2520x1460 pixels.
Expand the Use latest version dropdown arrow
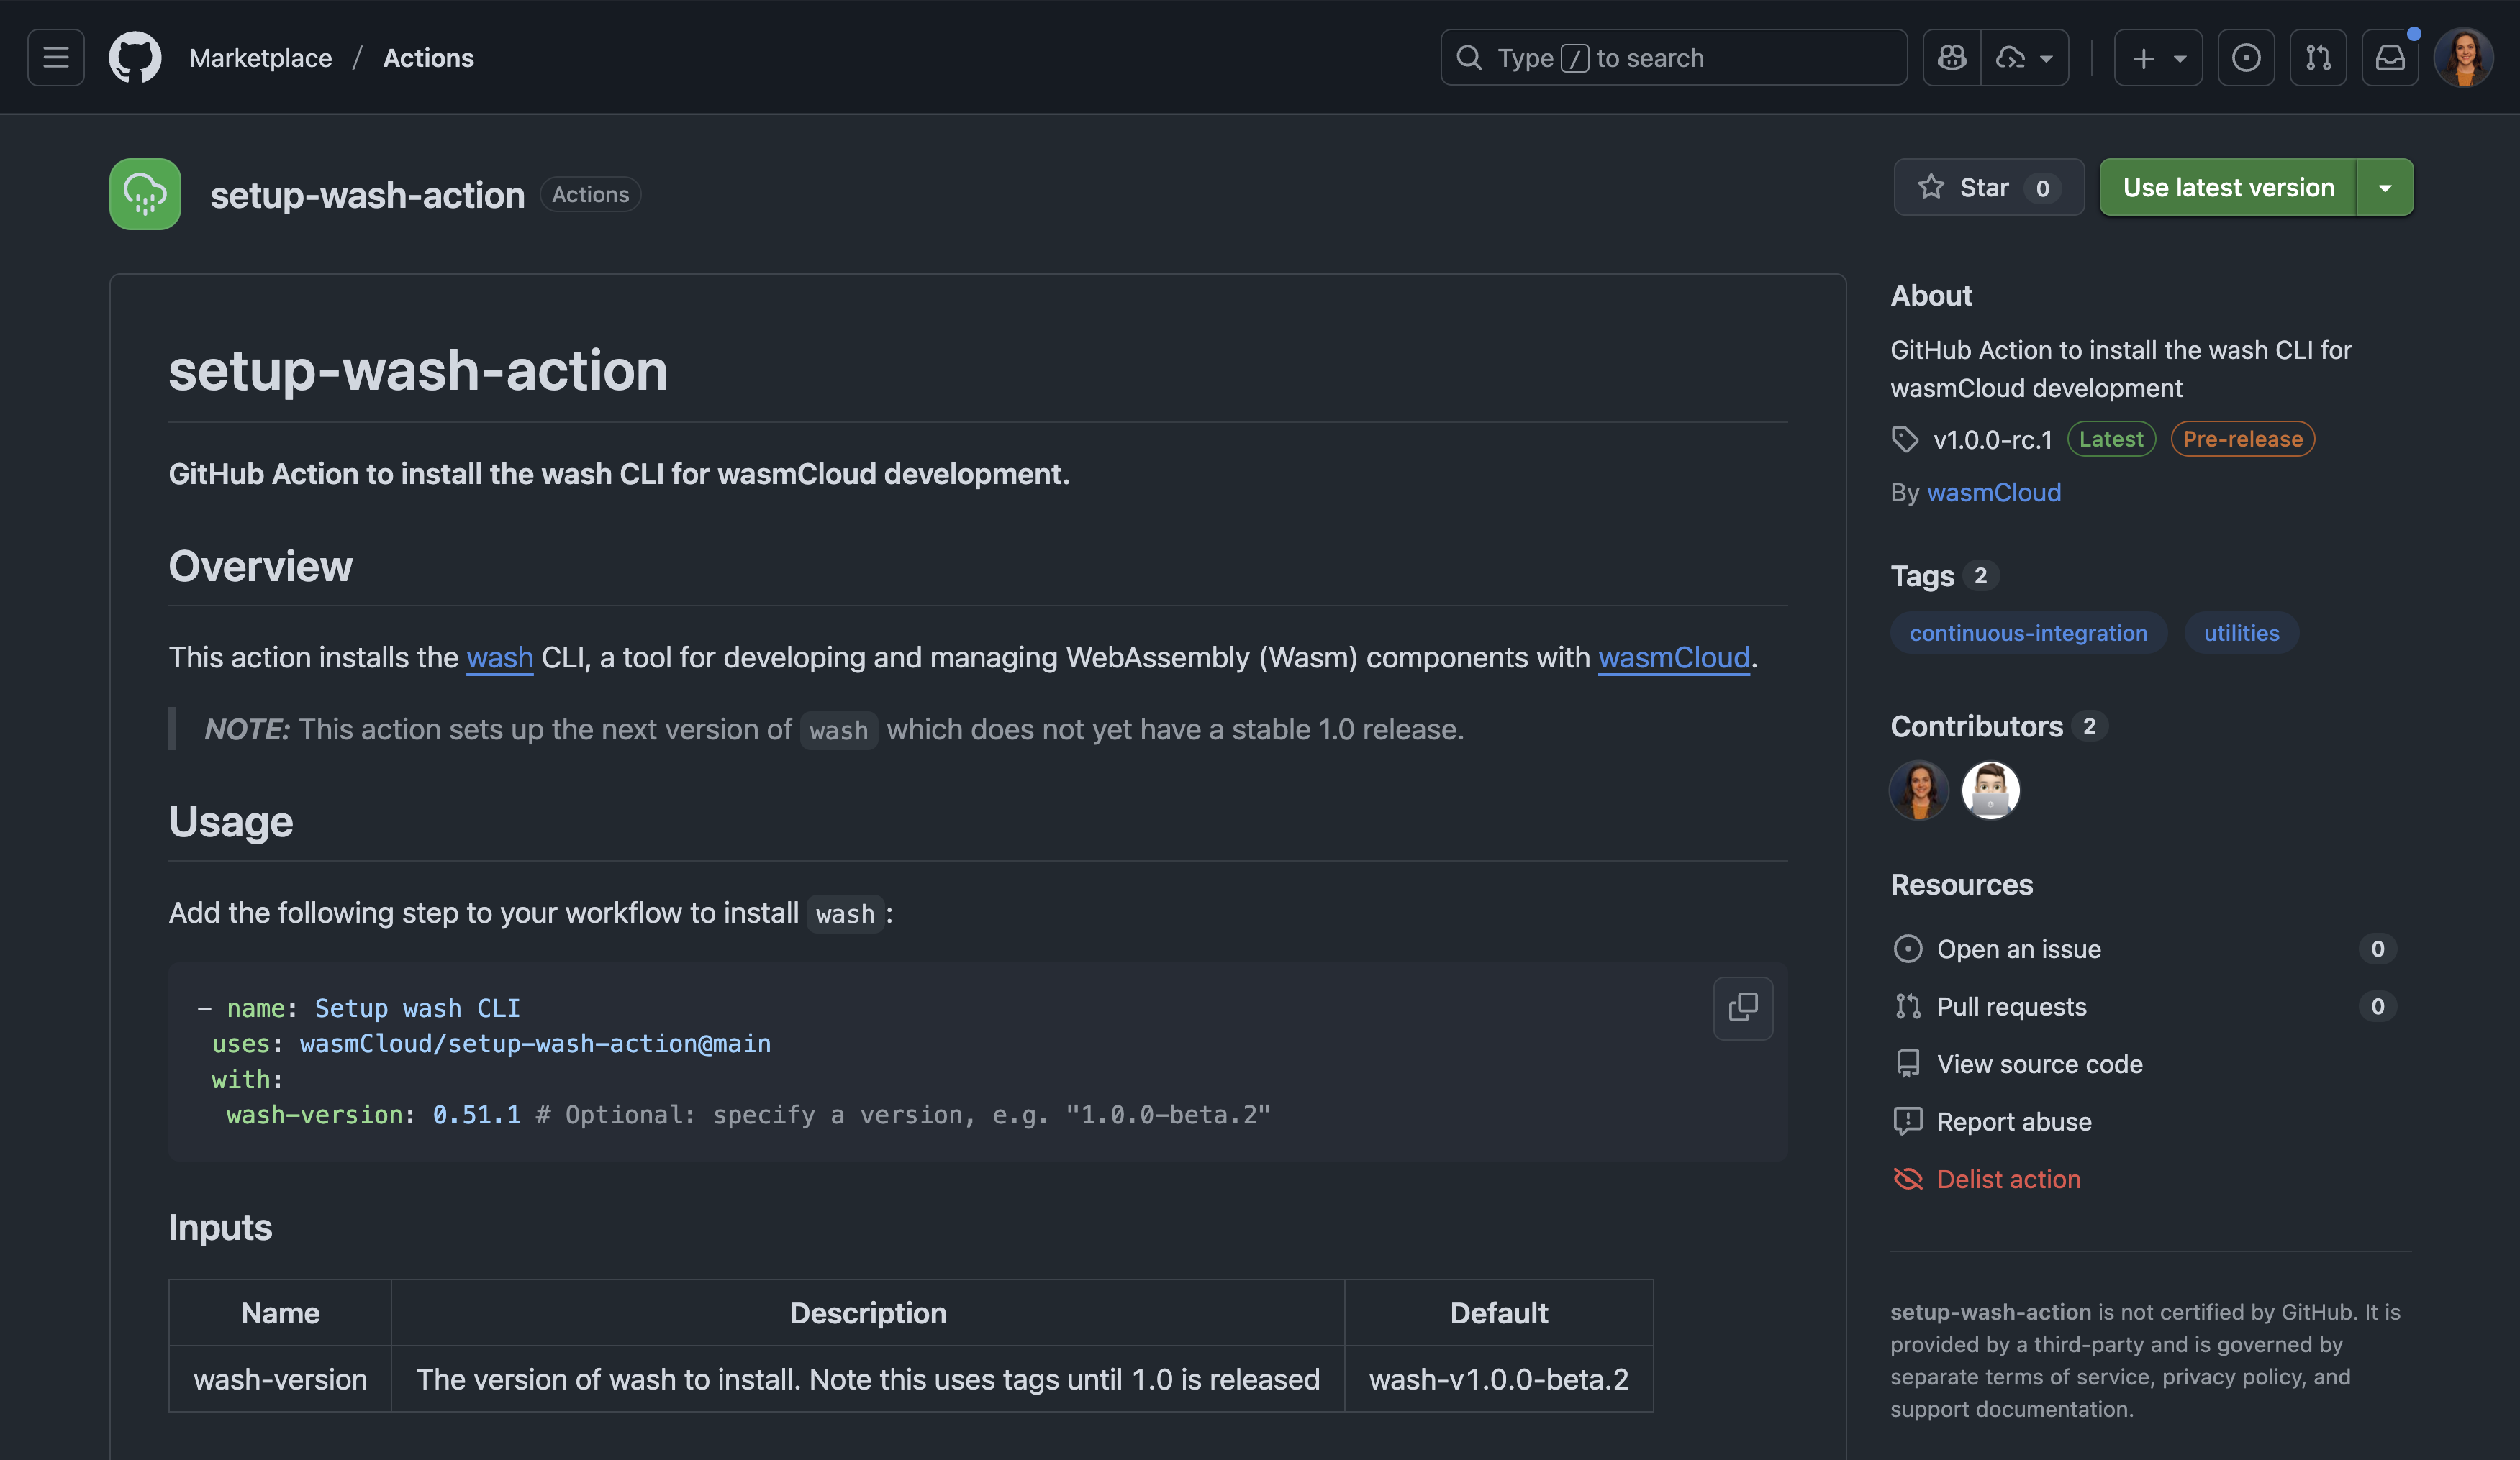point(2386,187)
